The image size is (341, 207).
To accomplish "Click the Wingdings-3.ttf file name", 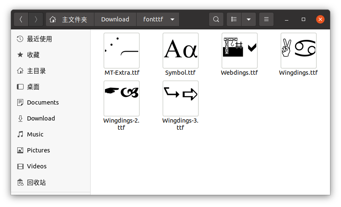I will 180,124.
